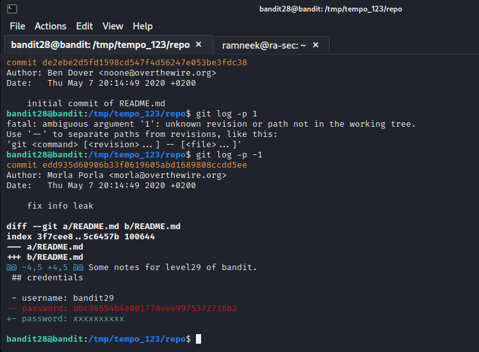Click the window title text in the title bar
This screenshot has height=352, width=479.
pyautogui.click(x=330, y=9)
